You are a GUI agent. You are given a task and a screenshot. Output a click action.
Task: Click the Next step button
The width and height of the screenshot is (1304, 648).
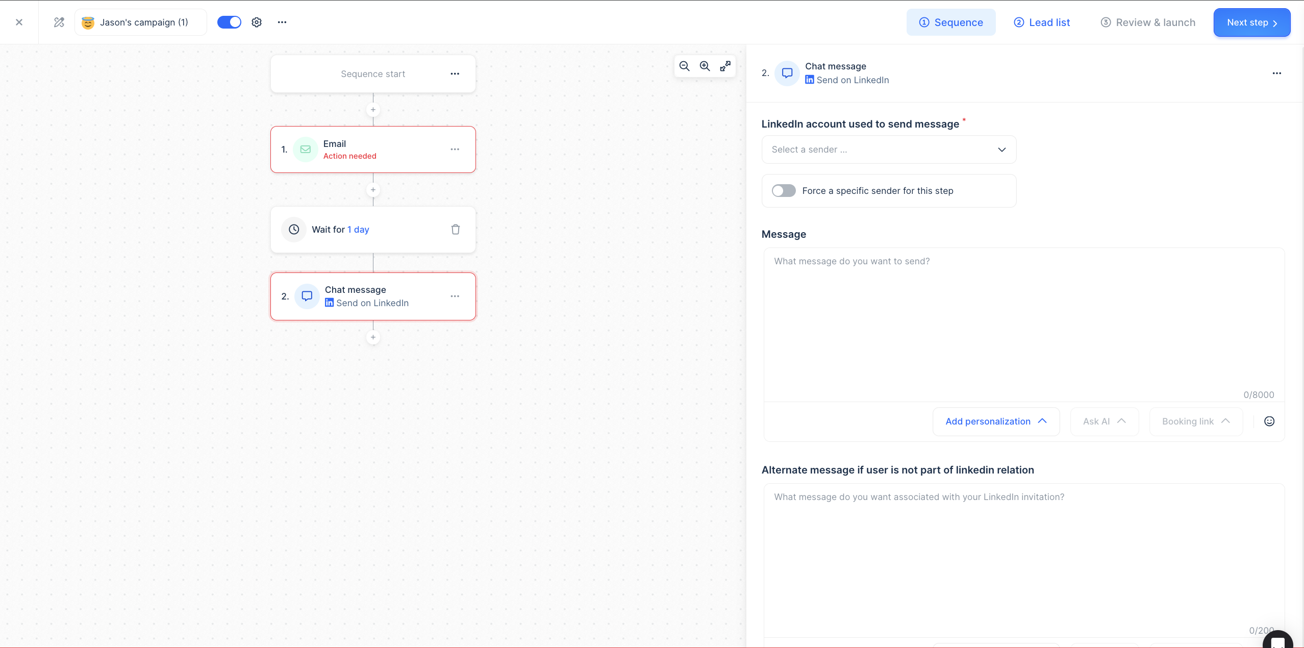pyautogui.click(x=1251, y=22)
